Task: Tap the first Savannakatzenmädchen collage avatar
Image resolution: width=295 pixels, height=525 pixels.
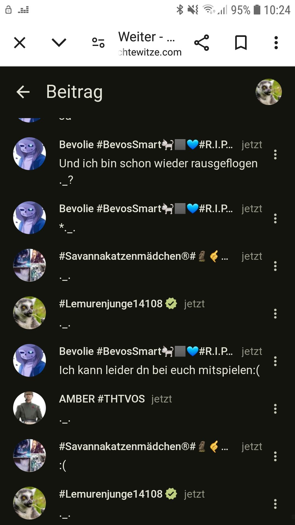Action: click(x=29, y=265)
